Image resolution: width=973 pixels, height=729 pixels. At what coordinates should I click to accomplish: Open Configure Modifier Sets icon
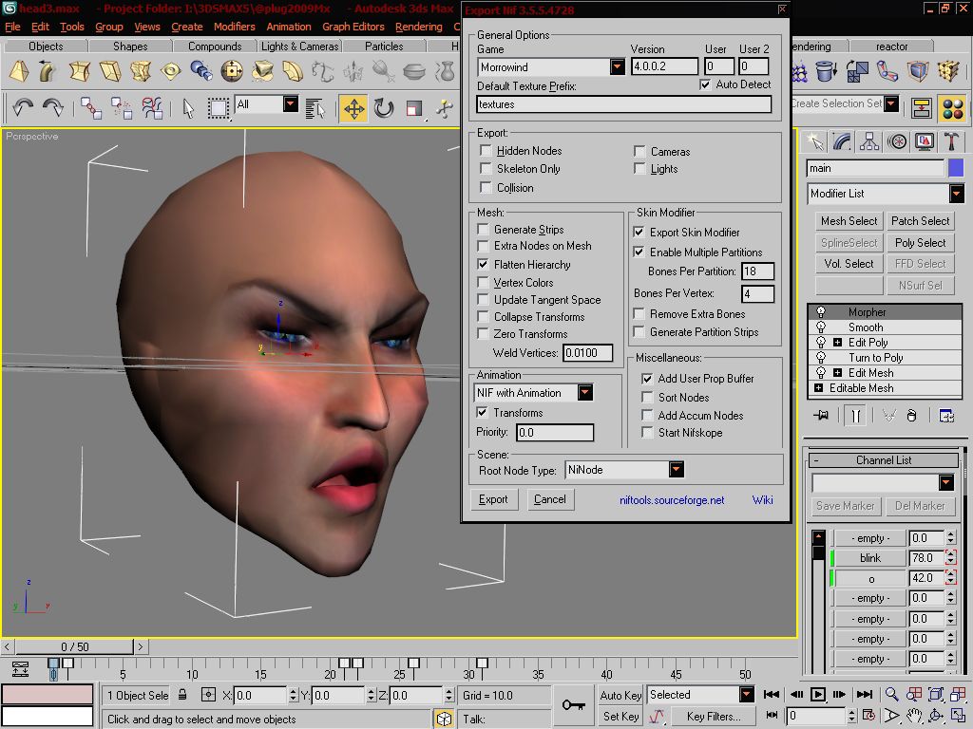(946, 416)
